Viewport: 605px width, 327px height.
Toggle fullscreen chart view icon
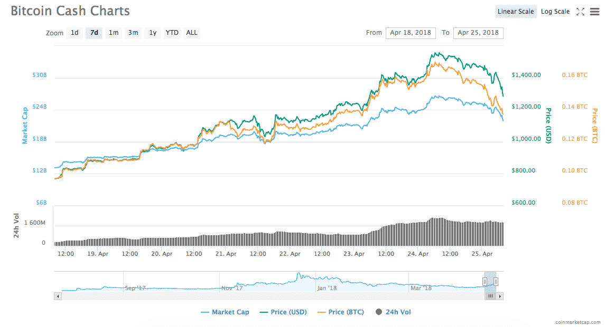point(580,12)
